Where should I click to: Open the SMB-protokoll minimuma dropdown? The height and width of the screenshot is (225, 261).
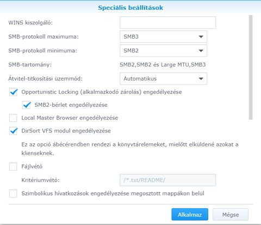click(163, 51)
